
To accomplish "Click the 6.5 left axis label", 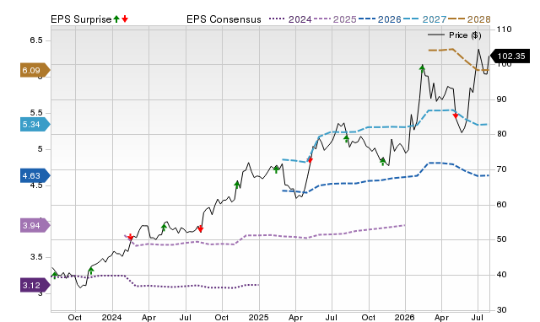I will click(x=36, y=40).
